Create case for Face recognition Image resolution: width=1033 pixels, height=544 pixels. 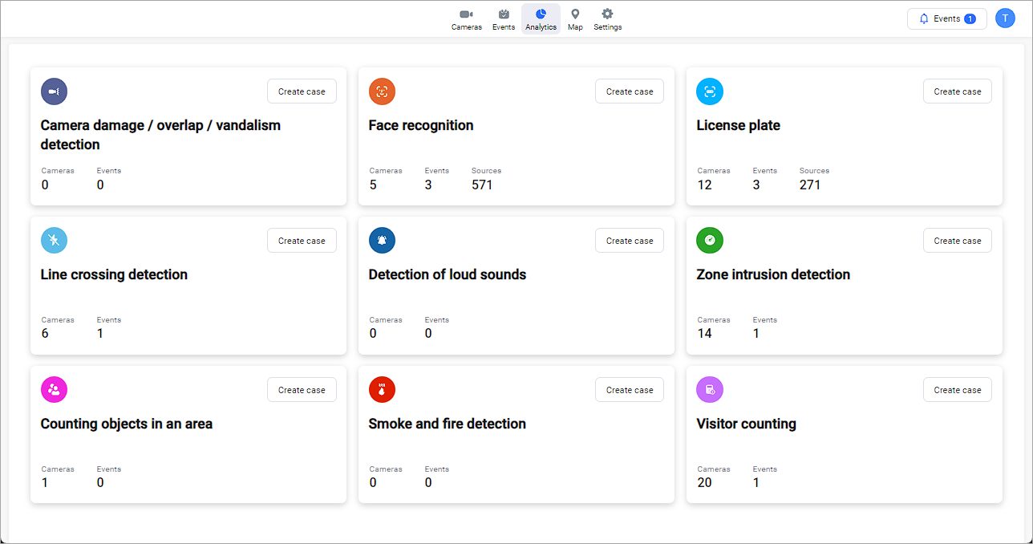click(629, 91)
